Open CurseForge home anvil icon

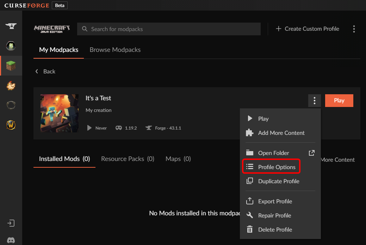click(11, 26)
